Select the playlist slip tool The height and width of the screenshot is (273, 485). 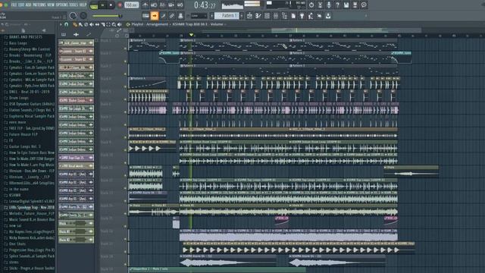click(97, 24)
